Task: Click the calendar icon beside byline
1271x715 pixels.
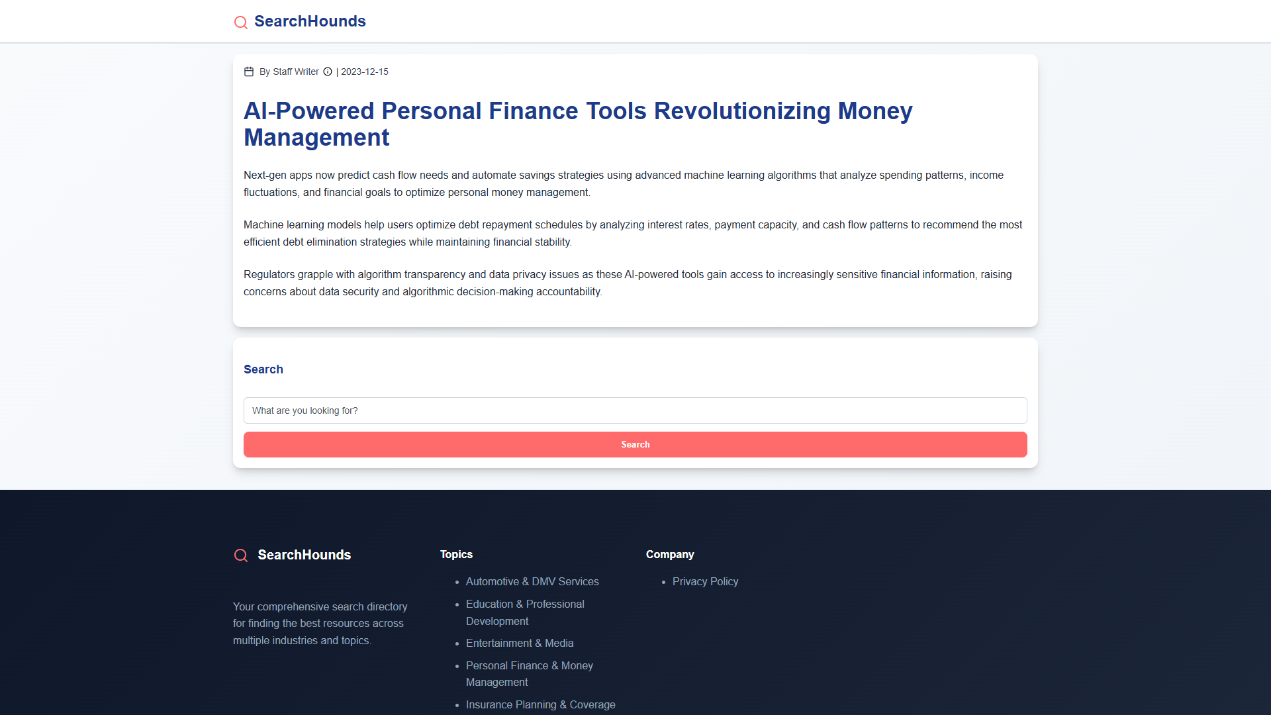Action: click(x=249, y=71)
